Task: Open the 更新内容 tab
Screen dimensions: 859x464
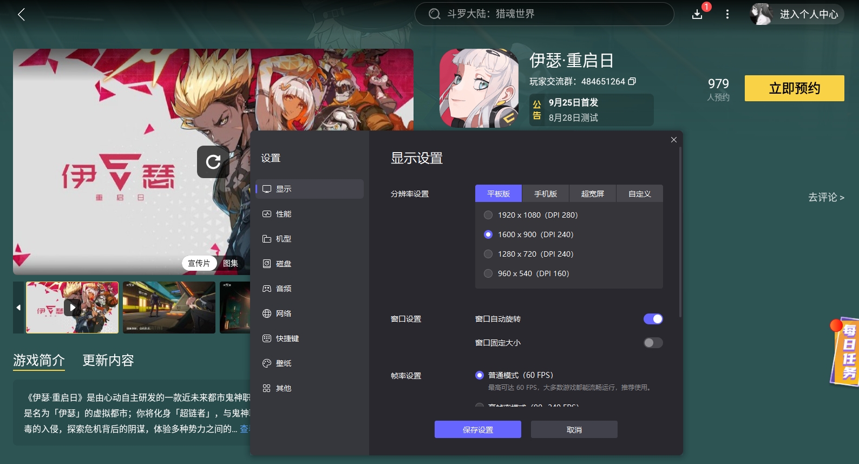Action: [108, 361]
